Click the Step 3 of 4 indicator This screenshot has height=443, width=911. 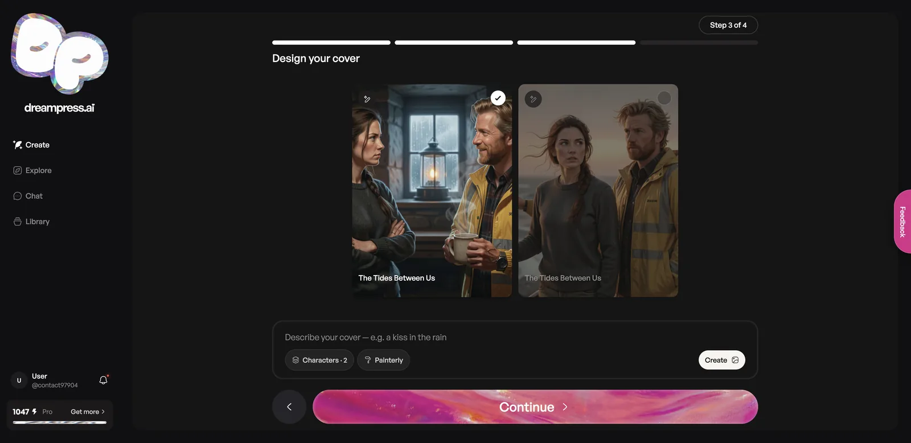[728, 25]
